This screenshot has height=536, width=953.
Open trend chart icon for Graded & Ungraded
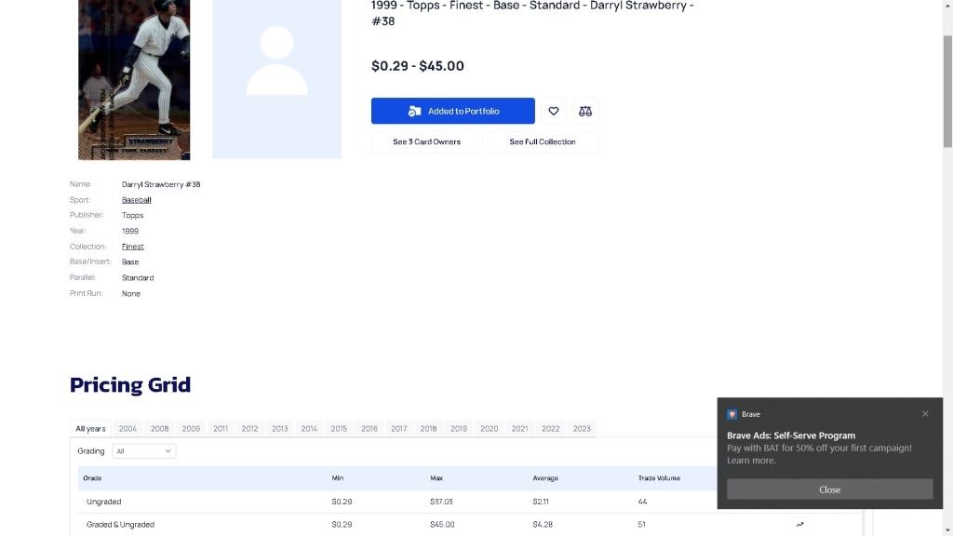pyautogui.click(x=799, y=524)
